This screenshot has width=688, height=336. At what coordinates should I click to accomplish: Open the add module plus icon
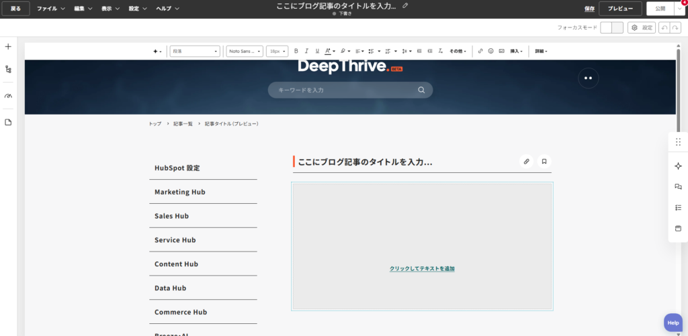tap(8, 47)
